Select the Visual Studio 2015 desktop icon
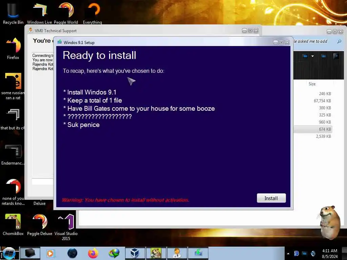Viewport: 347px width, 260px height. point(66,227)
